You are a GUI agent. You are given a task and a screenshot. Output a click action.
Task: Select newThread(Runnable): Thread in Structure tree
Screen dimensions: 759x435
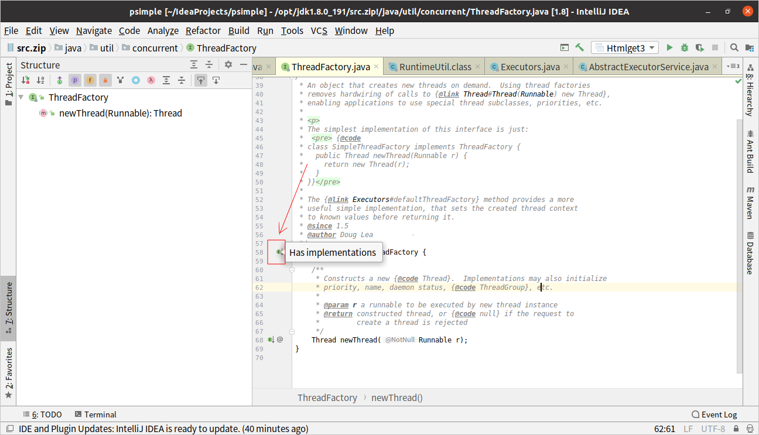(x=121, y=113)
